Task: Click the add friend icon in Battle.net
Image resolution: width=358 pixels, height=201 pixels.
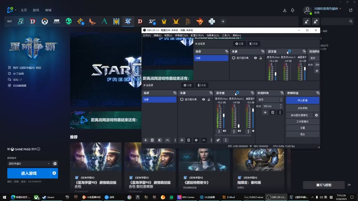Action: click(x=307, y=21)
